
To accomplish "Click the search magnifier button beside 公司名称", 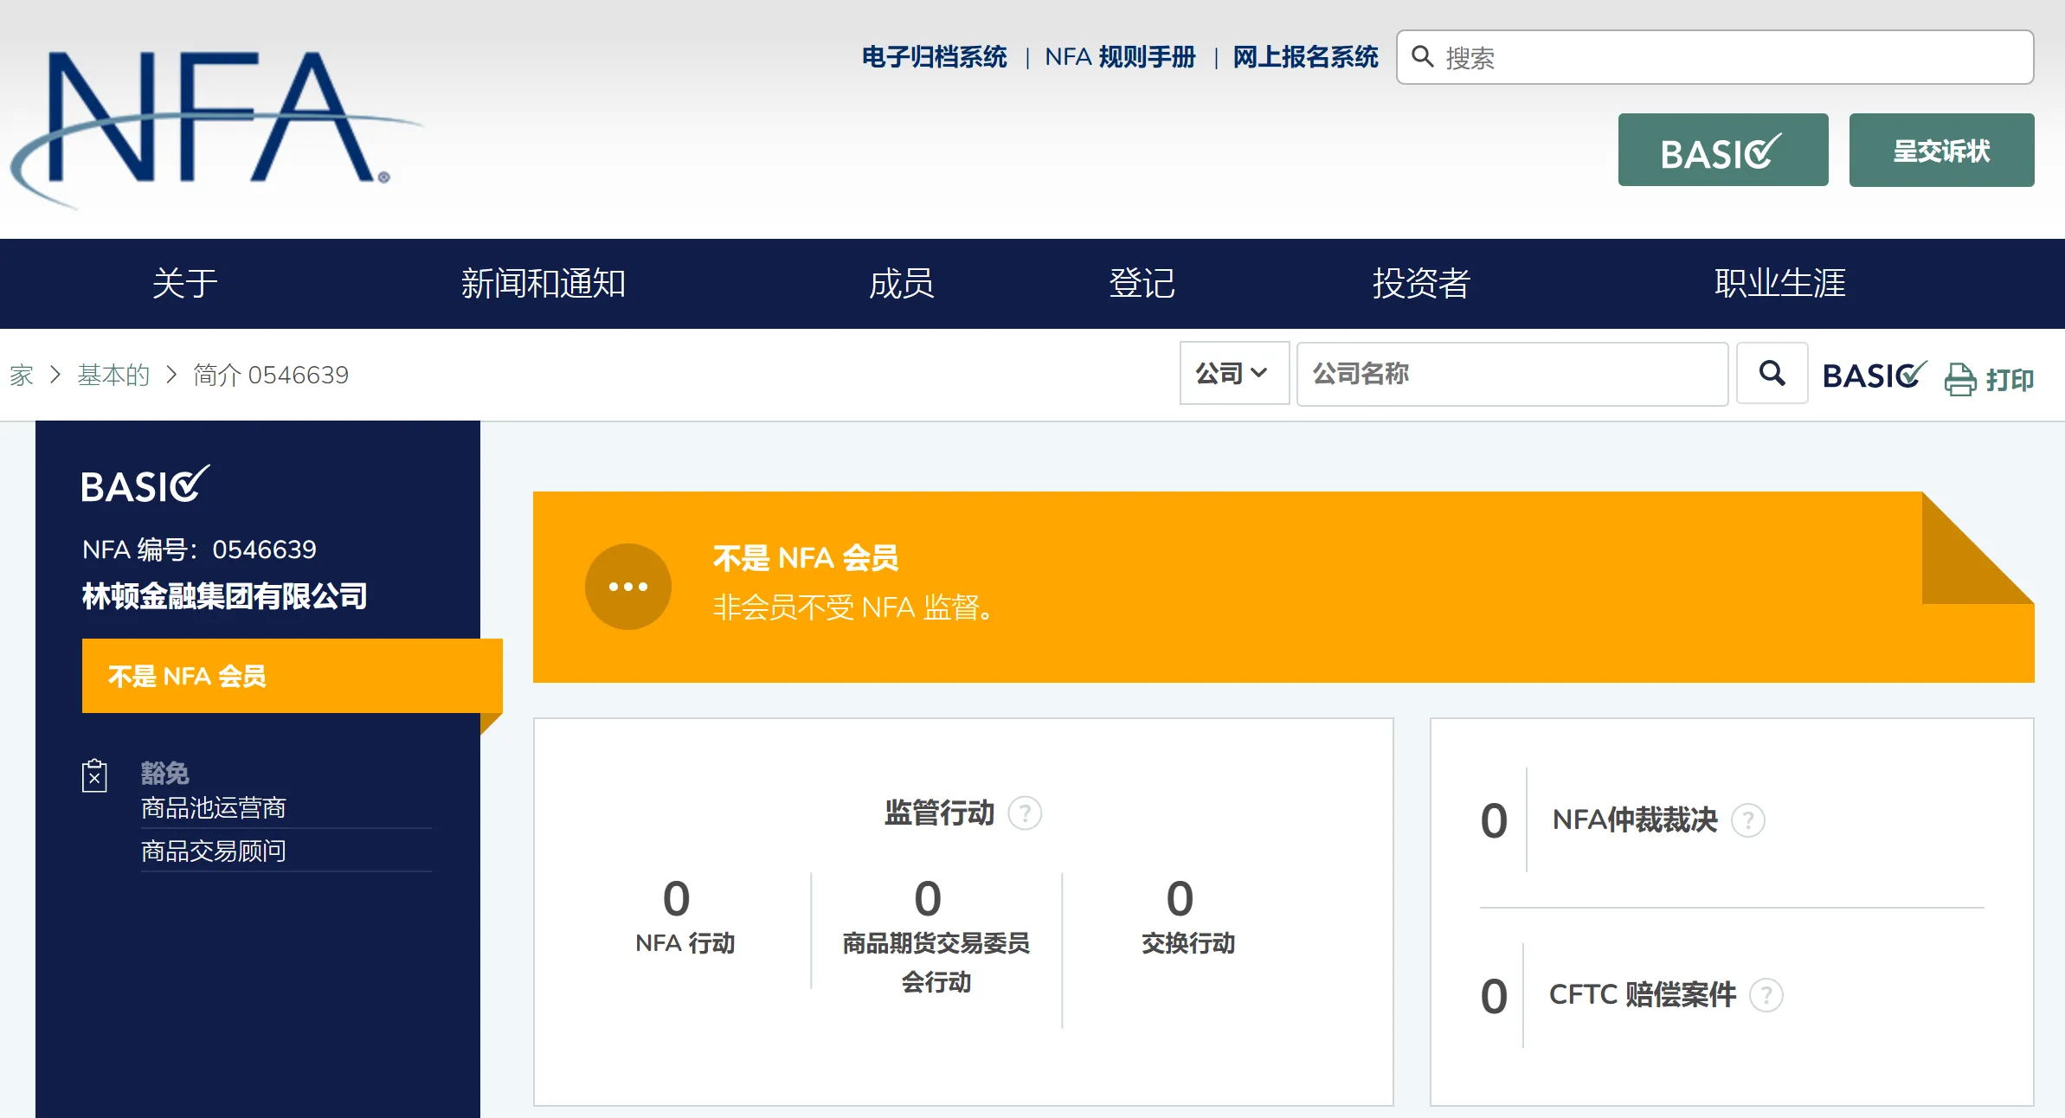I will point(1772,373).
